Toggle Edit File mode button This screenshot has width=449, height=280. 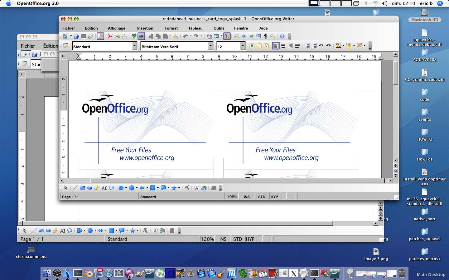[x=100, y=36]
